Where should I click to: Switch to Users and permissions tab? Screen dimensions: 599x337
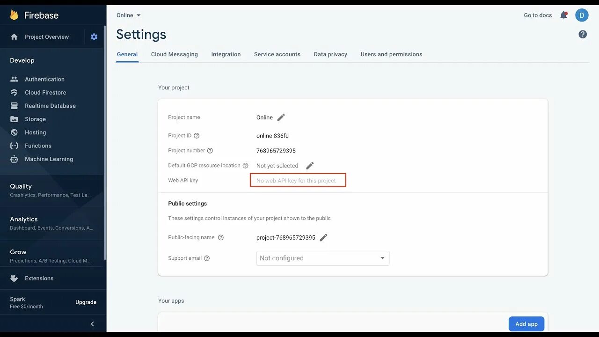(391, 54)
